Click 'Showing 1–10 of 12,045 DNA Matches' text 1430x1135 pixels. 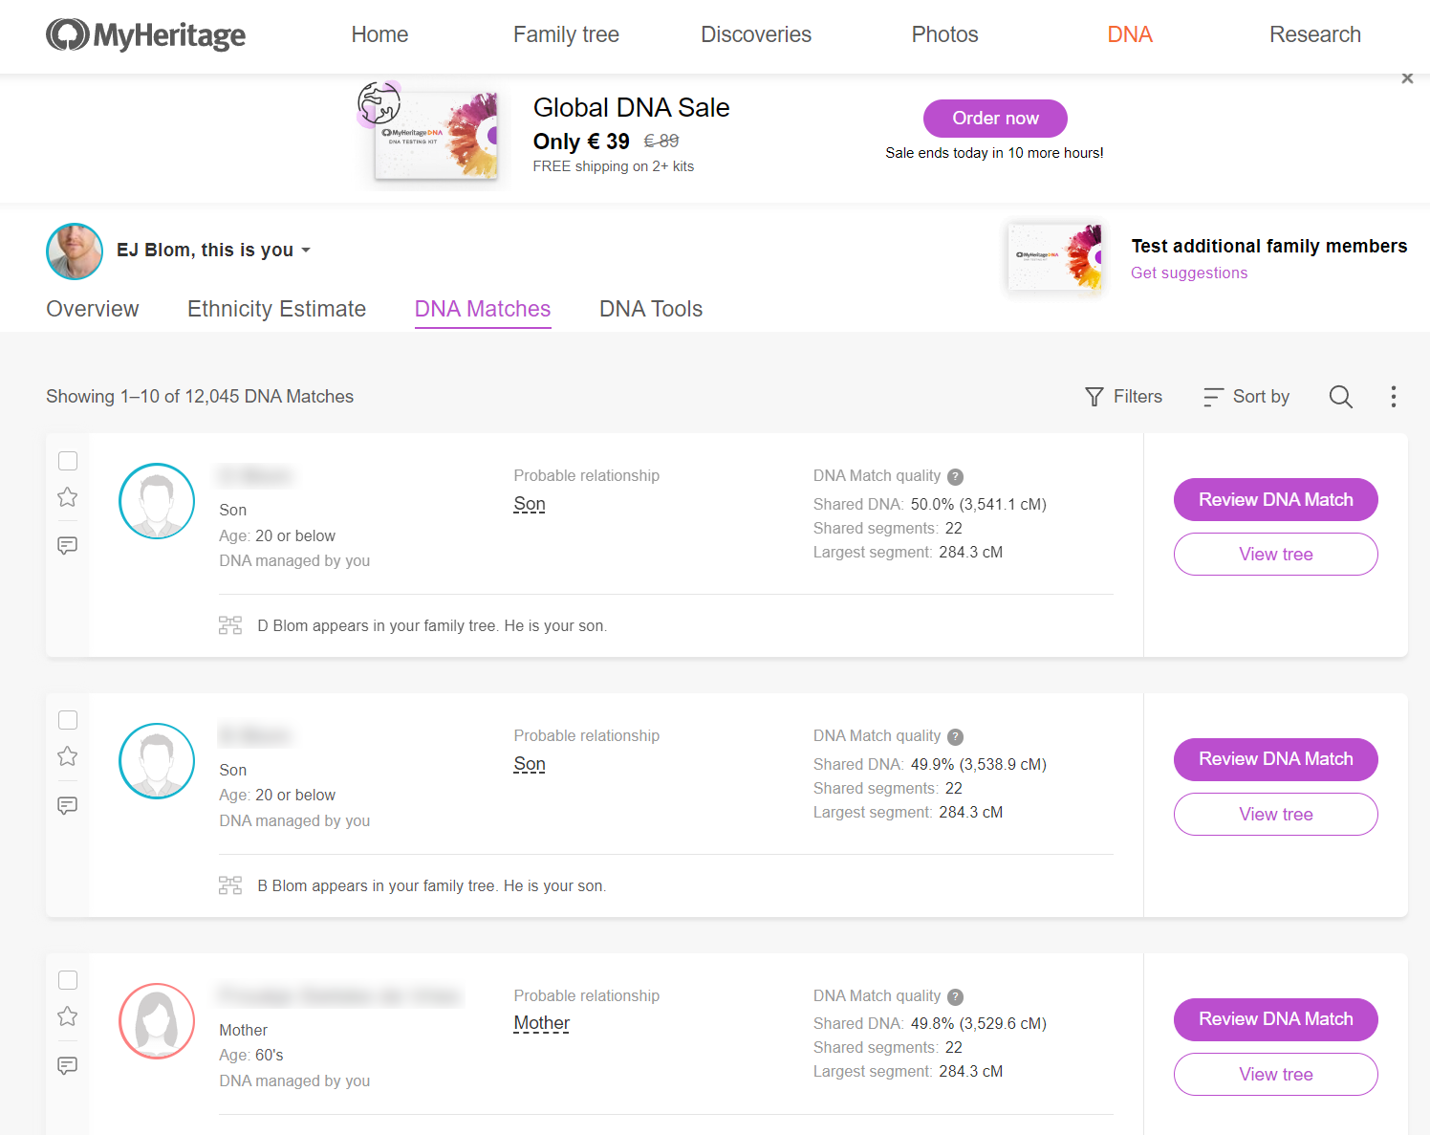coord(200,397)
